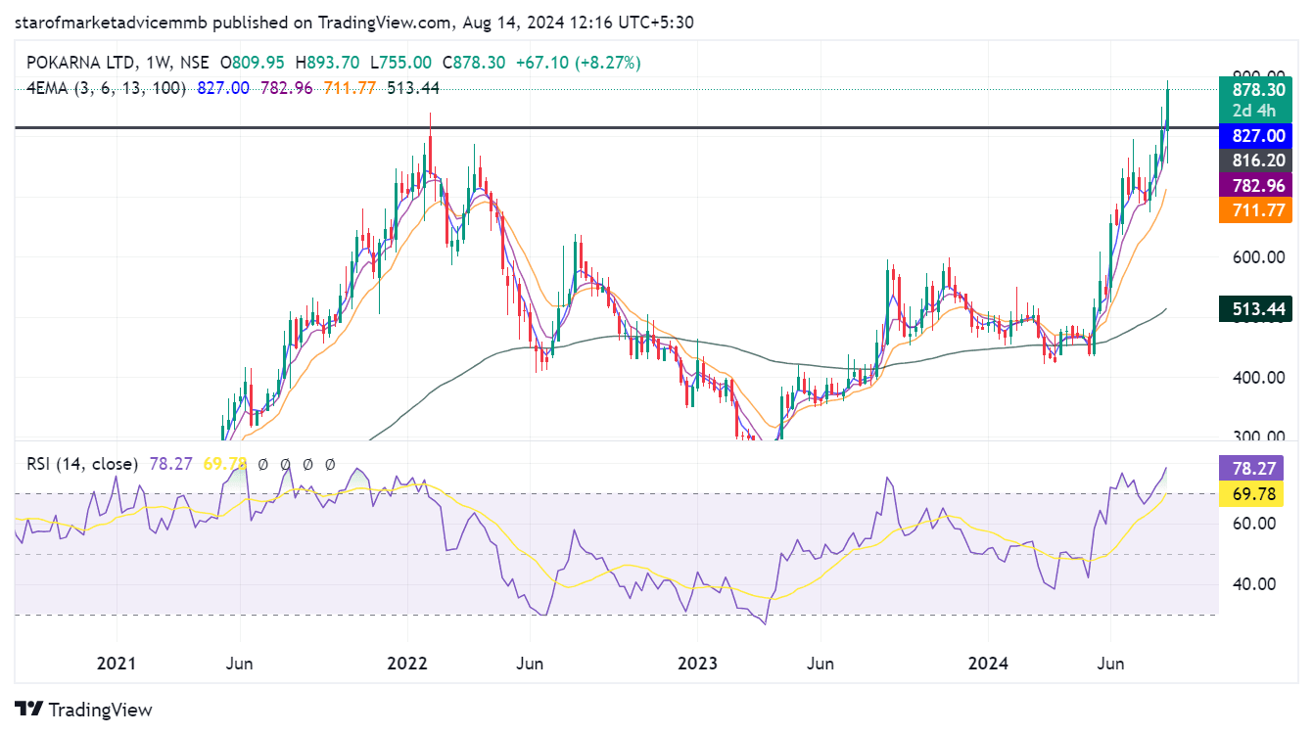This screenshot has width=1313, height=735.
Task: Click the 2021 label on the time axis
Action: (117, 664)
